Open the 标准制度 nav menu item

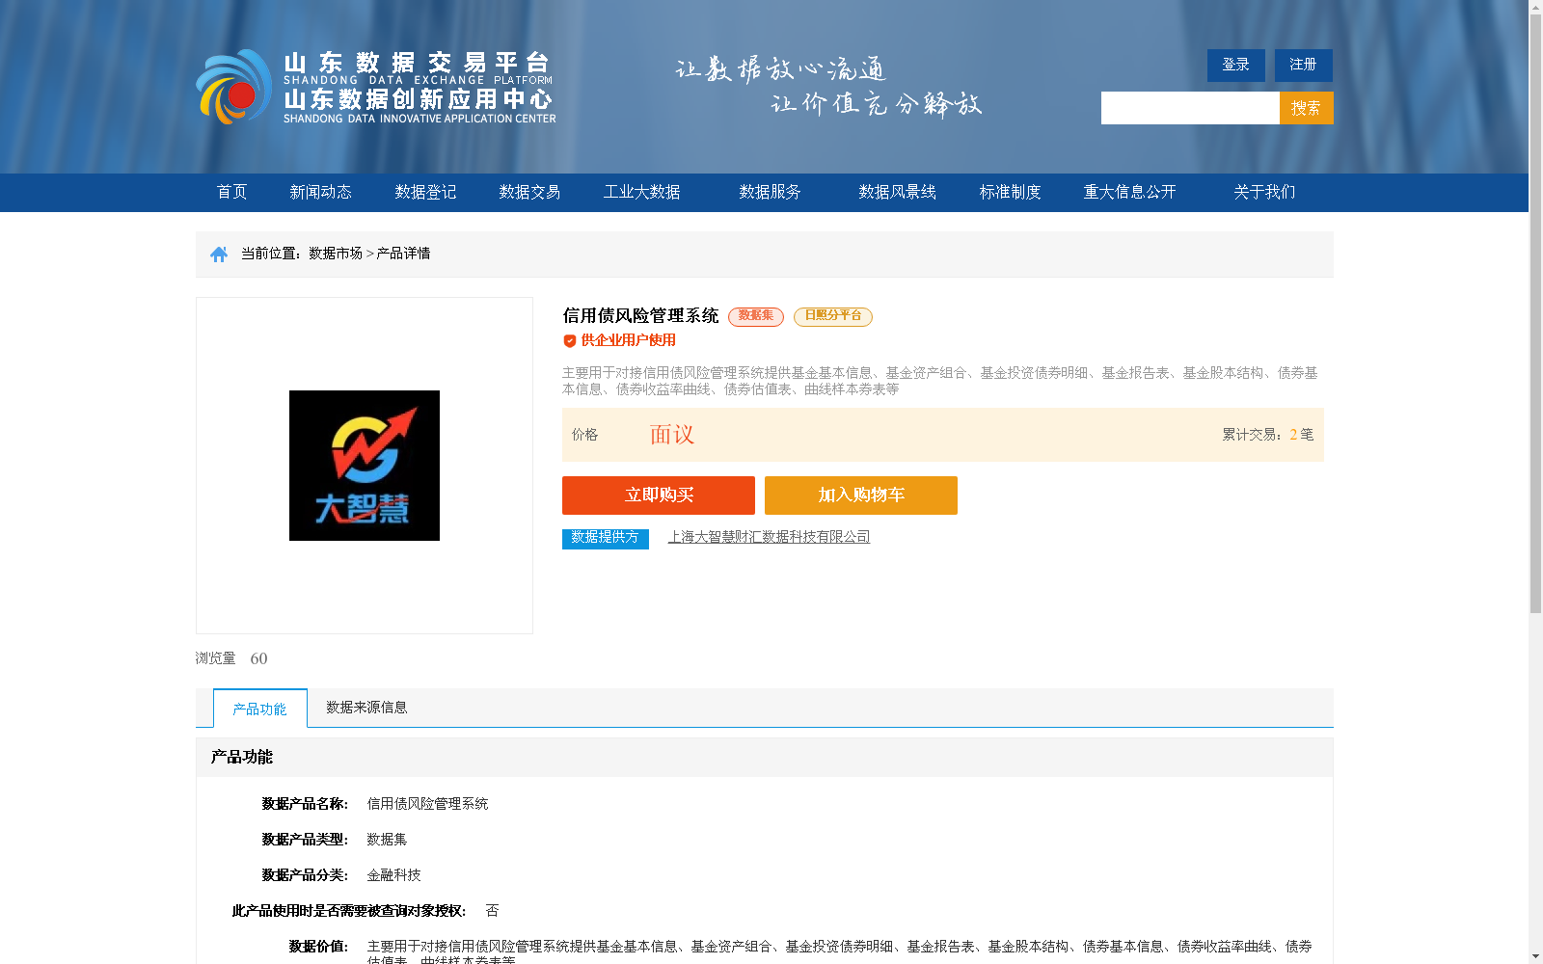[1011, 192]
